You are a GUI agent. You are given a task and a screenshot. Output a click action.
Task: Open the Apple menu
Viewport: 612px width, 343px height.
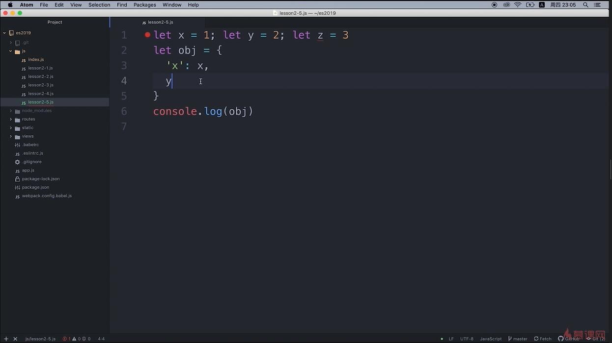coord(10,5)
